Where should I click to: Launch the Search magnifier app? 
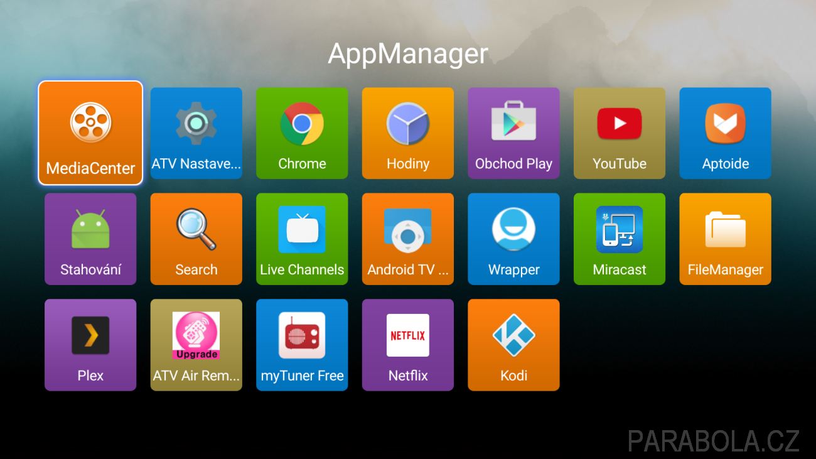click(x=196, y=239)
